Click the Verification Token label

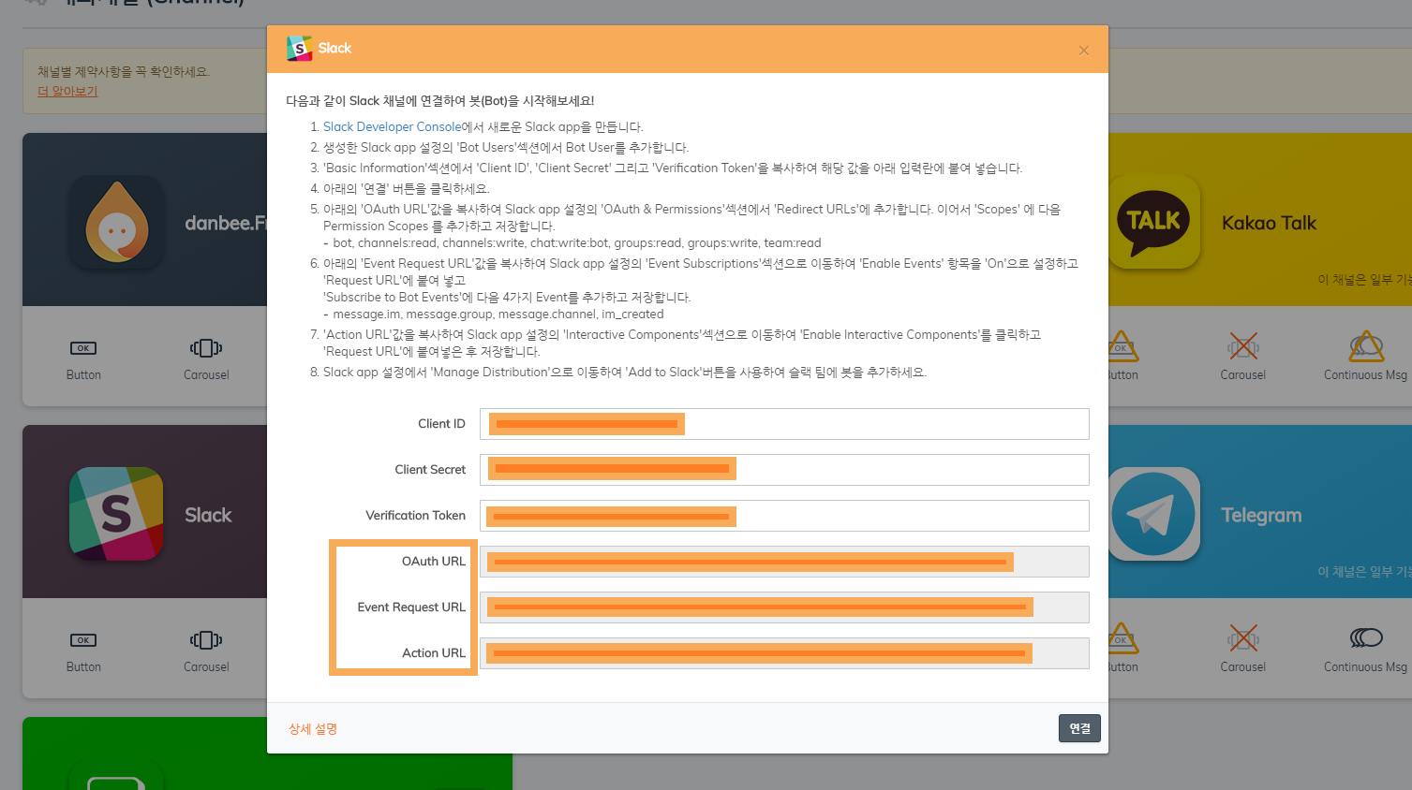point(415,516)
